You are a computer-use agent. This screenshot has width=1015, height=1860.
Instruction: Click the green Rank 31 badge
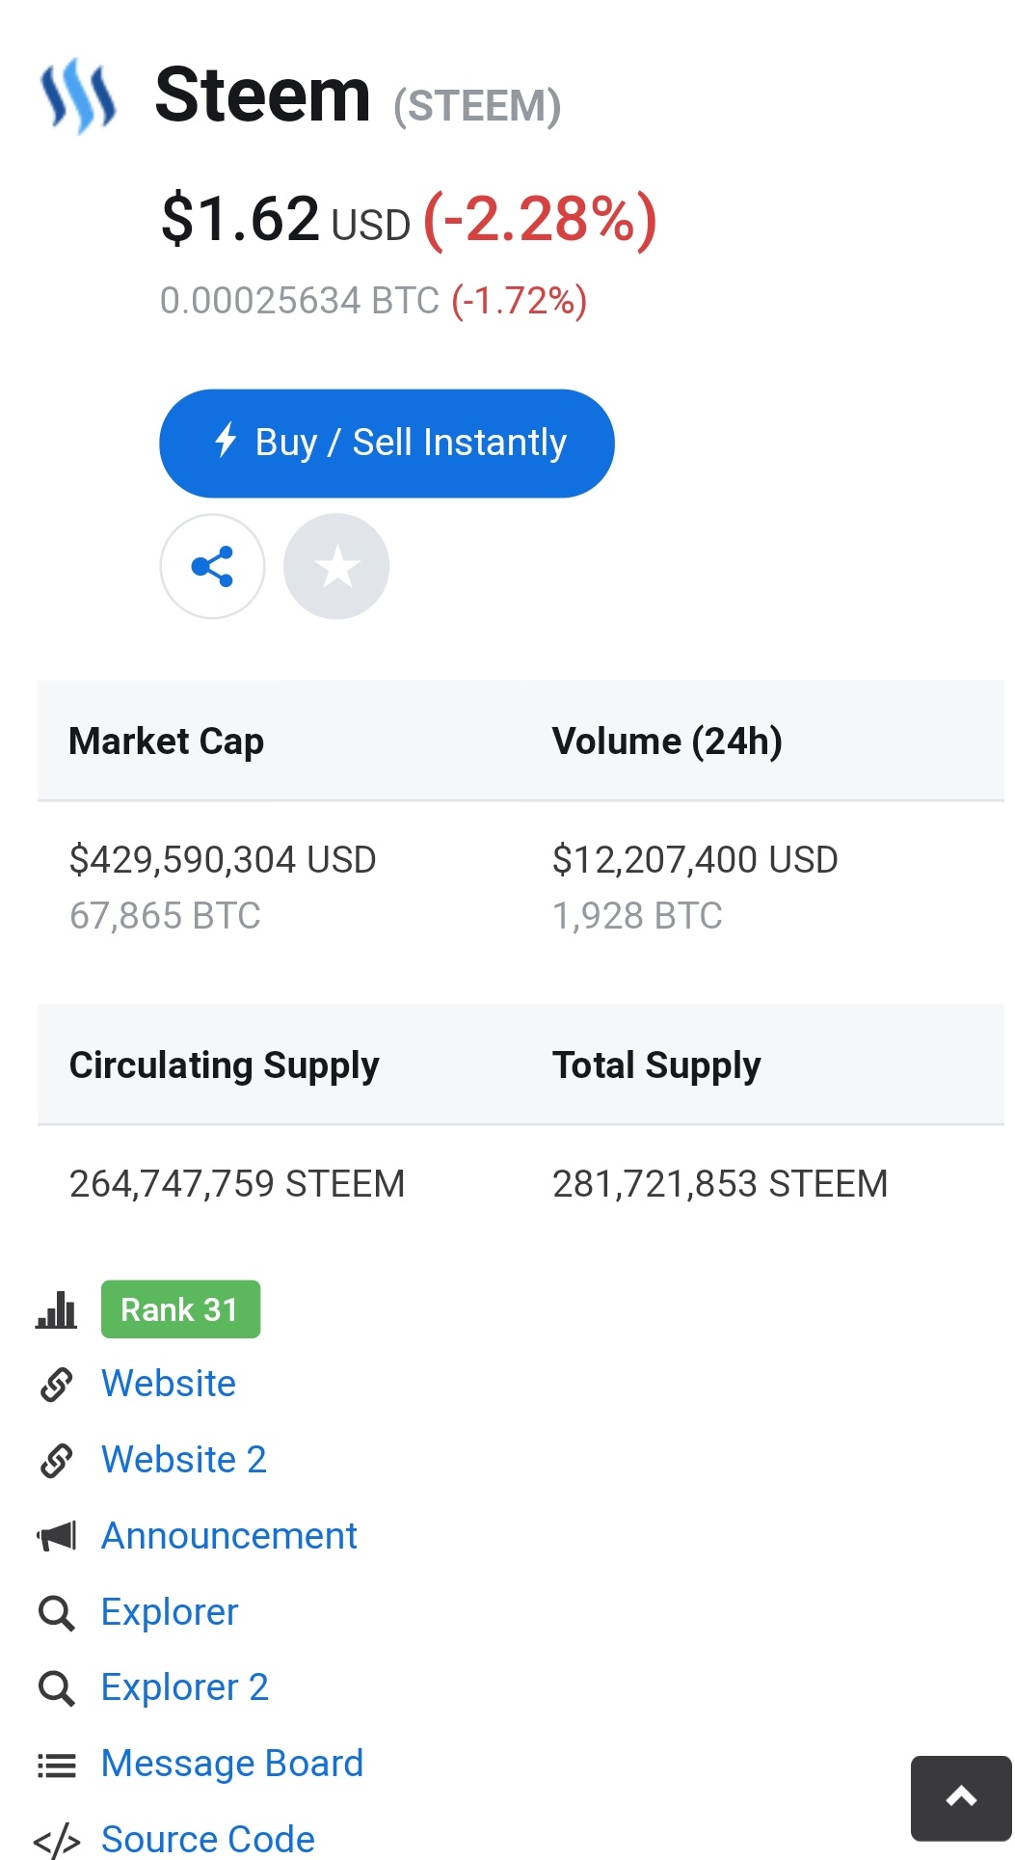[x=180, y=1308]
